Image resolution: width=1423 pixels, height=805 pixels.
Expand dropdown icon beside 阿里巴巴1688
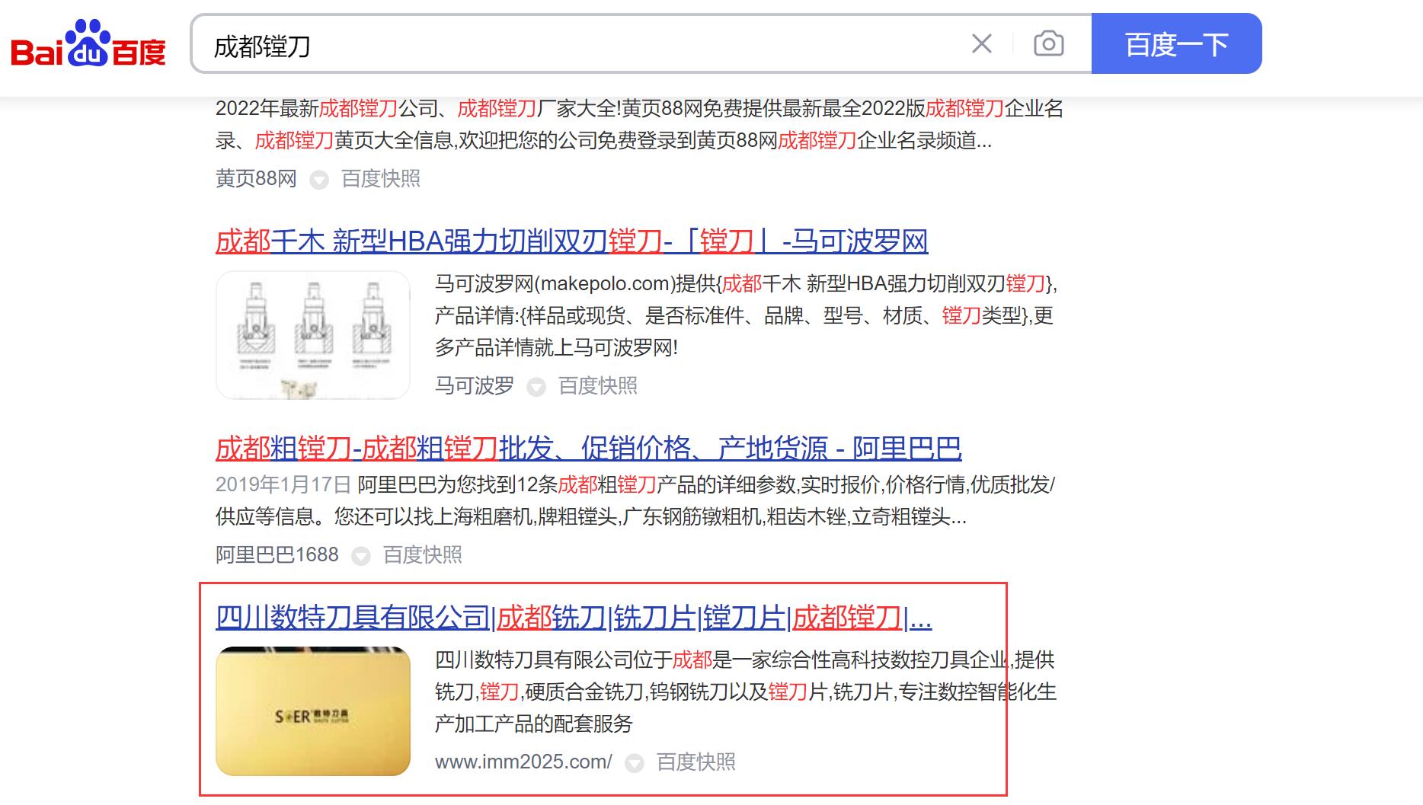pyautogui.click(x=361, y=556)
